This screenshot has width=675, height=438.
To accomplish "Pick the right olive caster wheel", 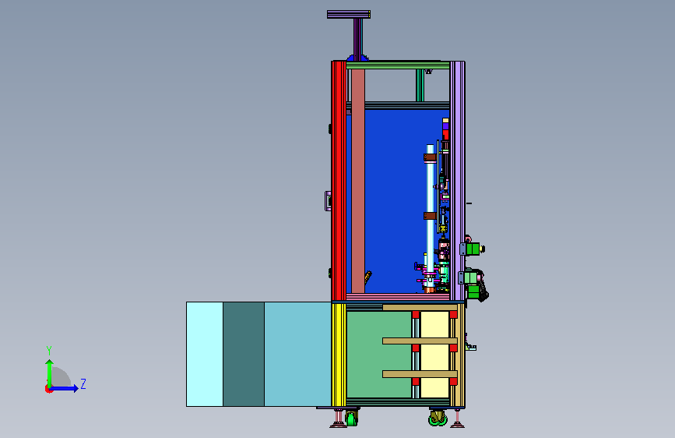I will [x=438, y=418].
